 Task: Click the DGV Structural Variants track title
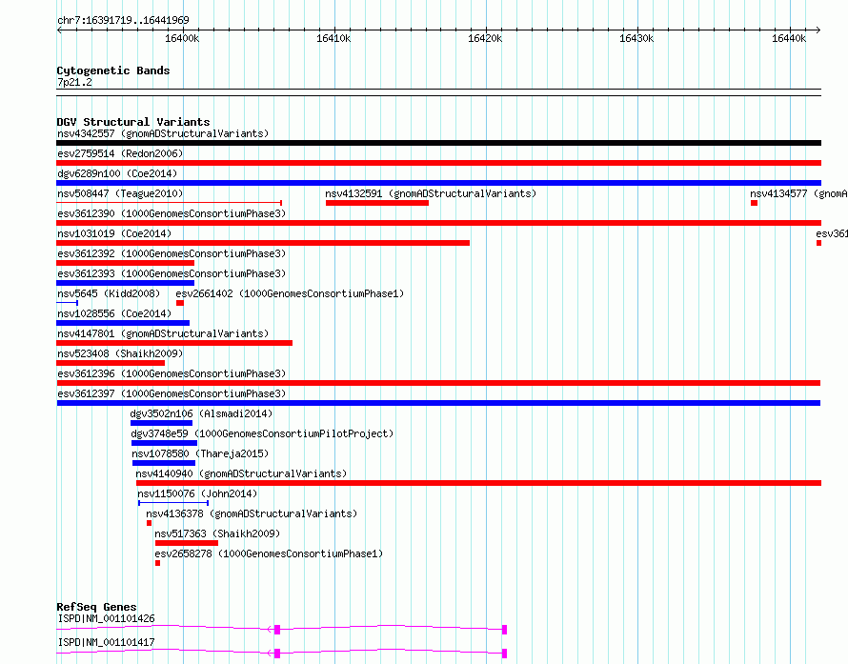click(133, 122)
